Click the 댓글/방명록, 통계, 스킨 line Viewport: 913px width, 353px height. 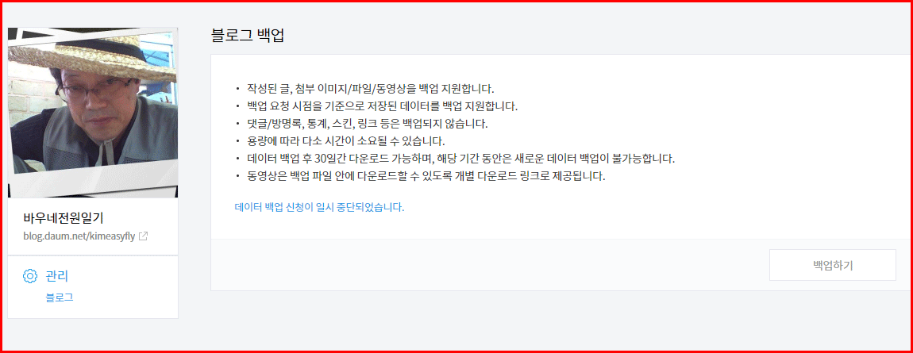coord(368,124)
